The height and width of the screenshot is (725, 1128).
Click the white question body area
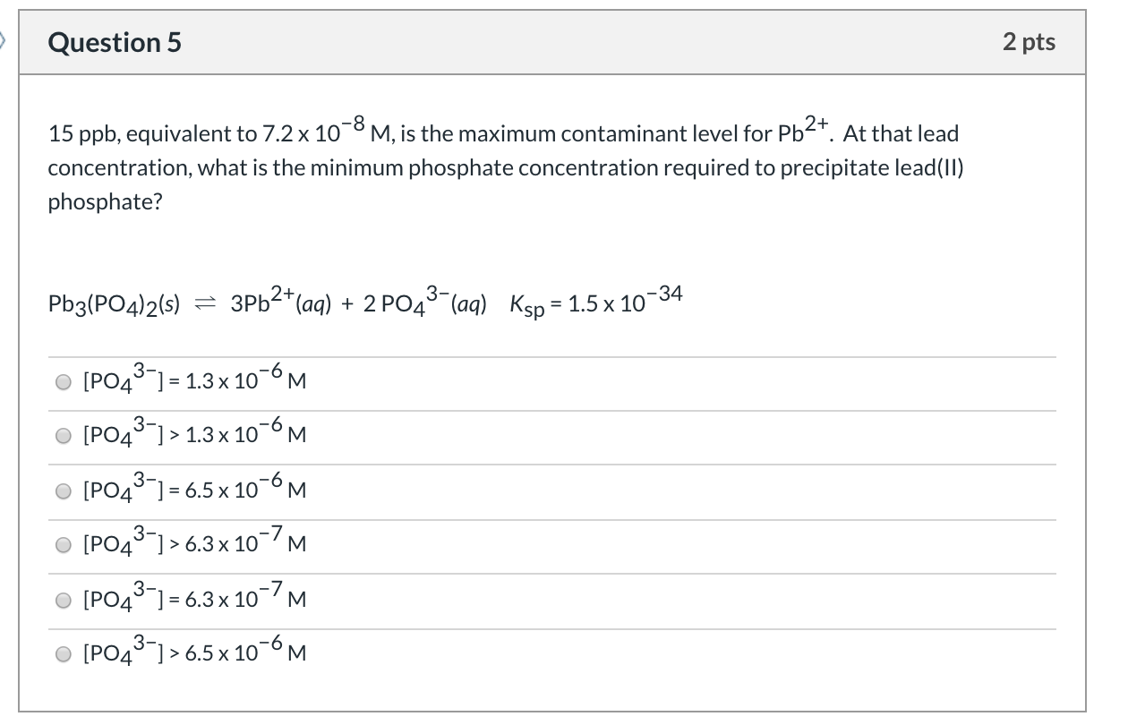(555, 242)
